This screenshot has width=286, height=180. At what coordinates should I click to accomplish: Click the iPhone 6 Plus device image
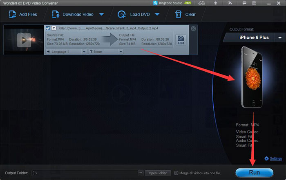click(252, 77)
